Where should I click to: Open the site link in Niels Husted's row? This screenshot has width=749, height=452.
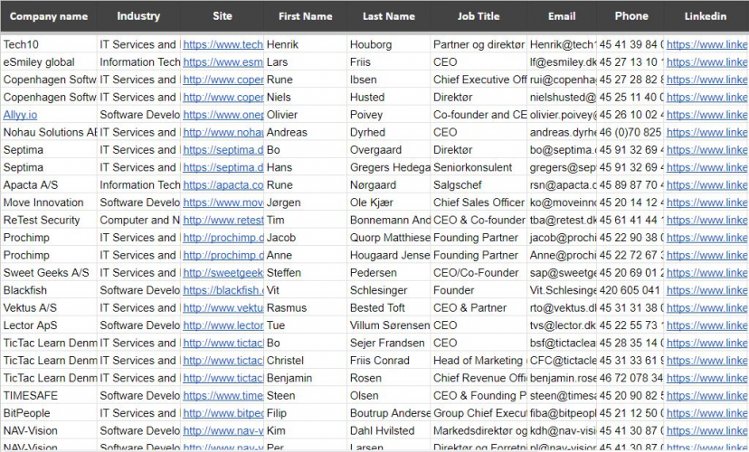[223, 98]
